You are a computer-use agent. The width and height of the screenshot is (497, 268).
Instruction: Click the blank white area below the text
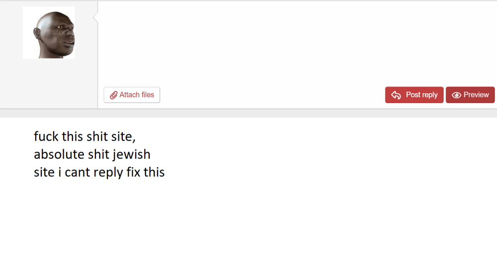point(248,225)
